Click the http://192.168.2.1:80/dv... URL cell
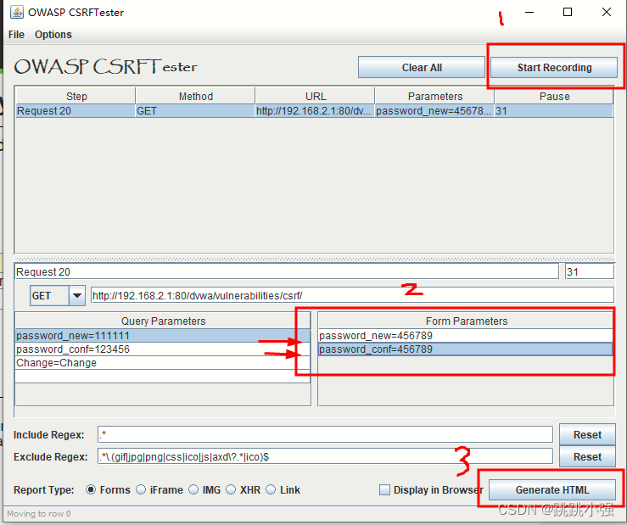 (x=316, y=111)
